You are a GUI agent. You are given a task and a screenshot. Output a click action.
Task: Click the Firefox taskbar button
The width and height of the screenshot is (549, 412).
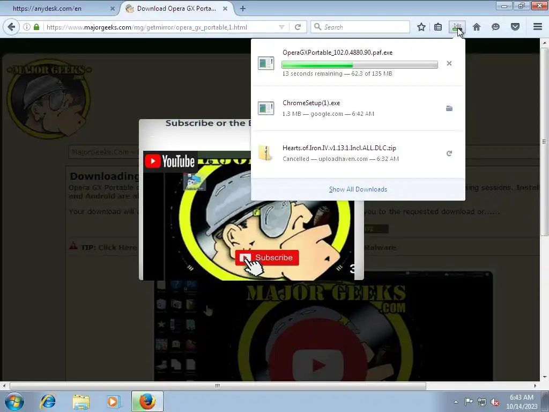[x=147, y=401]
